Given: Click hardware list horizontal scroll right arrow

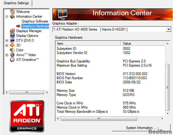Looking at the screenshot, I should [162, 118].
